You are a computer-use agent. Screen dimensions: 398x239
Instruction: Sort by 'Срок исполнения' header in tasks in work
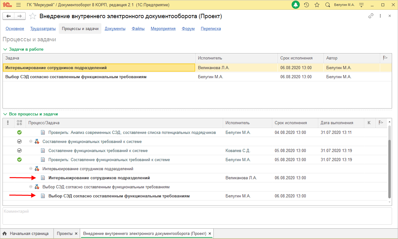tap(301, 58)
